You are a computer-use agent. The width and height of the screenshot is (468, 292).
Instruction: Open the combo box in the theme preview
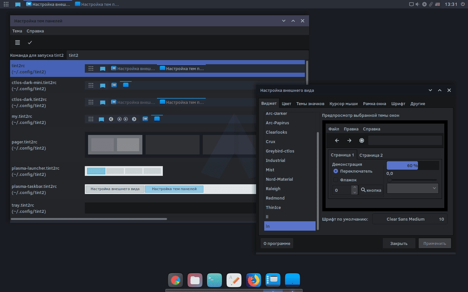(412, 189)
